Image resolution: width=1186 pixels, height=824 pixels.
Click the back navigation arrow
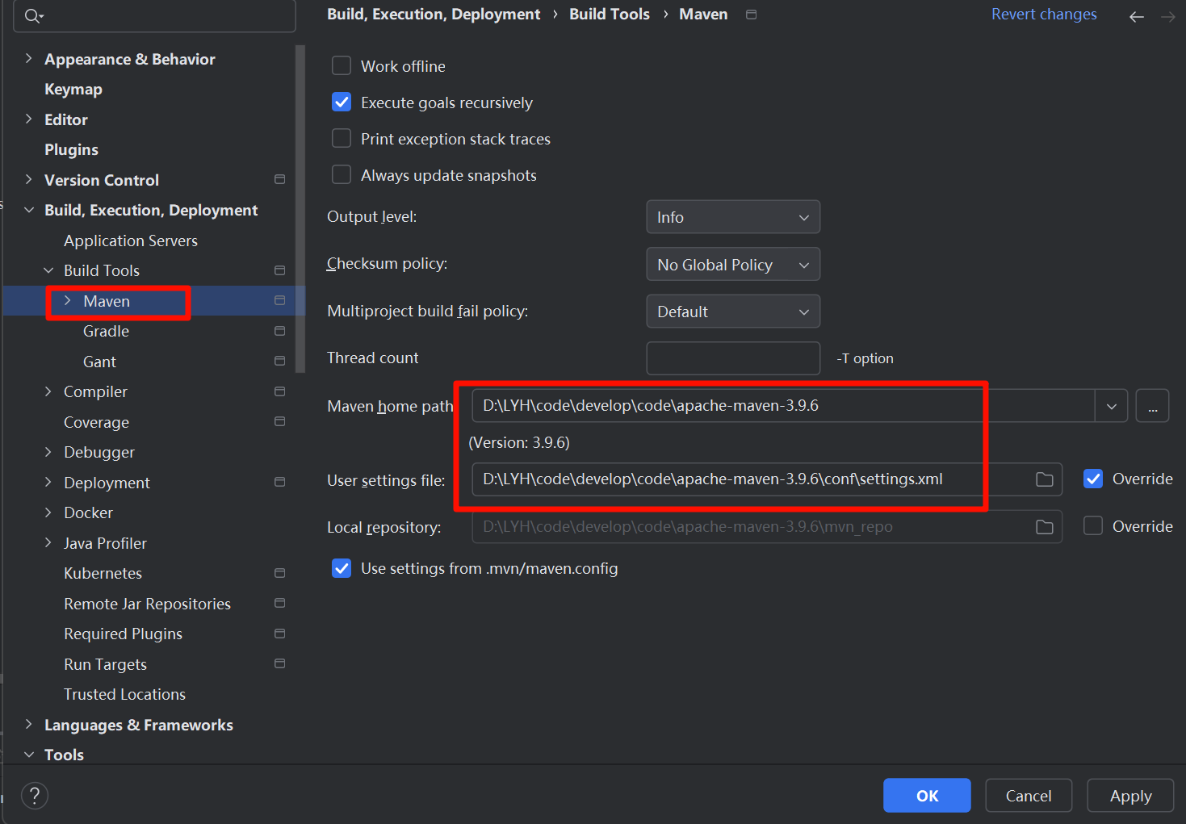1137,16
